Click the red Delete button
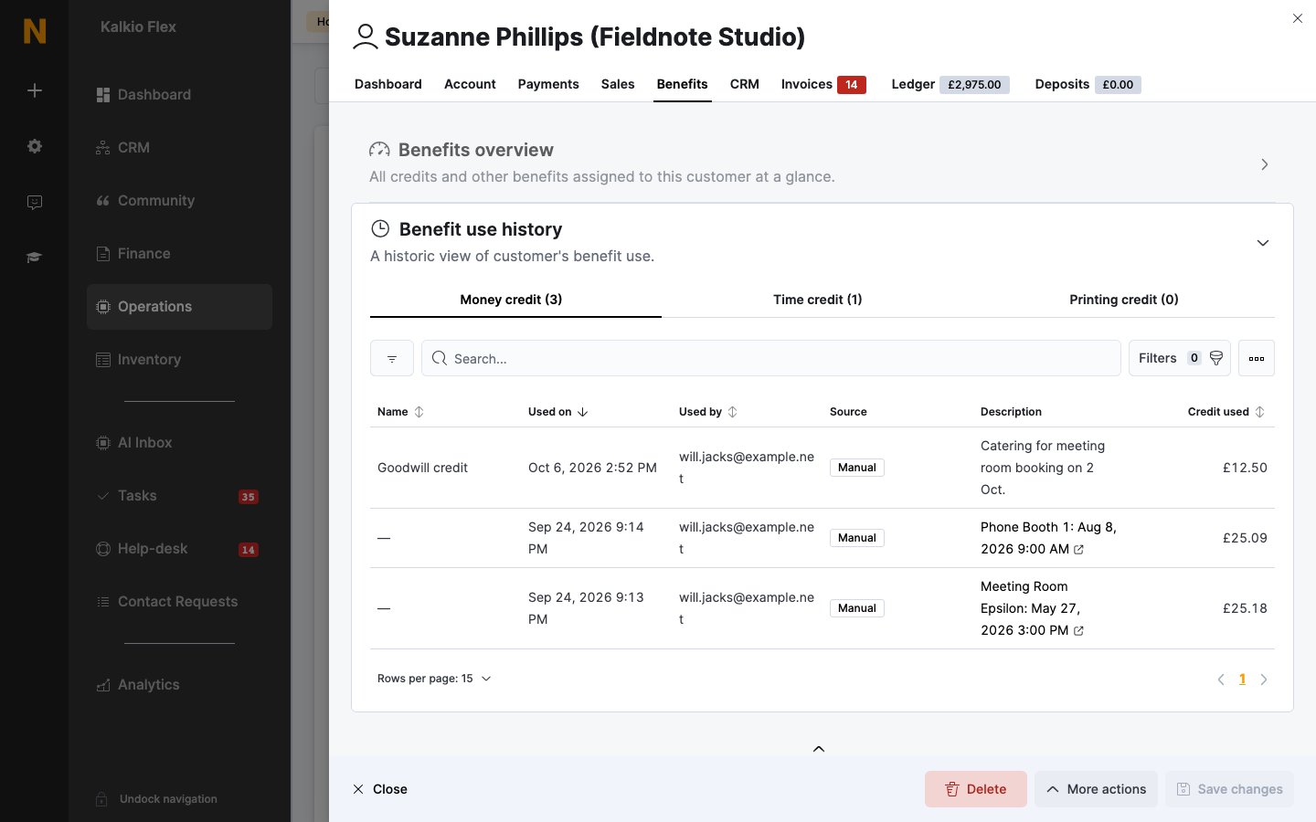 click(x=976, y=789)
